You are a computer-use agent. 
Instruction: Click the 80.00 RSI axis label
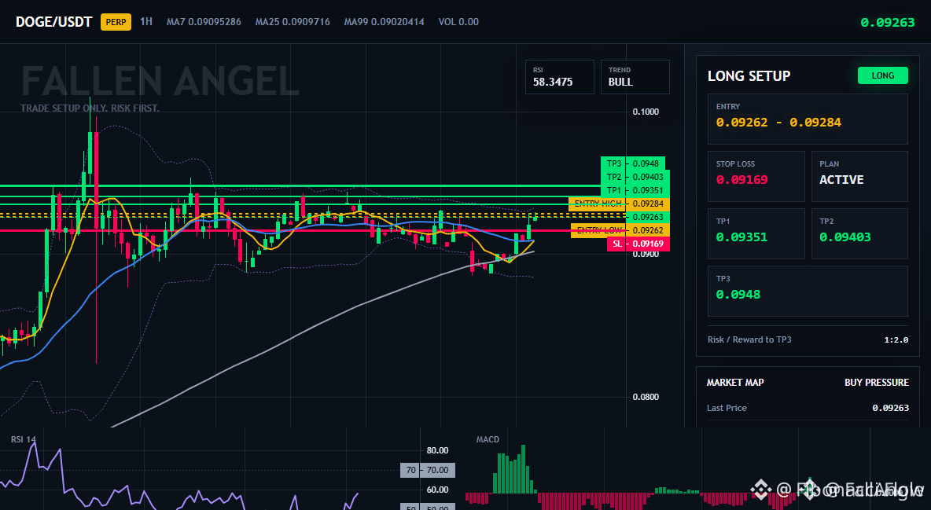[x=438, y=450]
